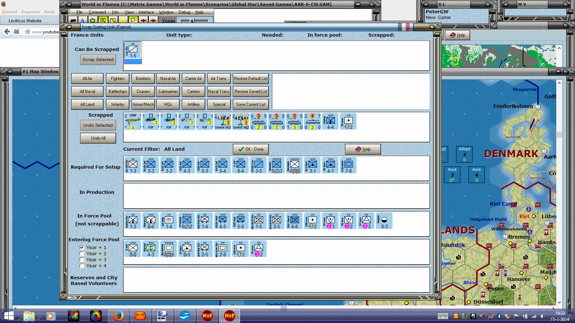Screen dimensions: 575x323
Task: Open the File menu
Action: click(x=79, y=12)
